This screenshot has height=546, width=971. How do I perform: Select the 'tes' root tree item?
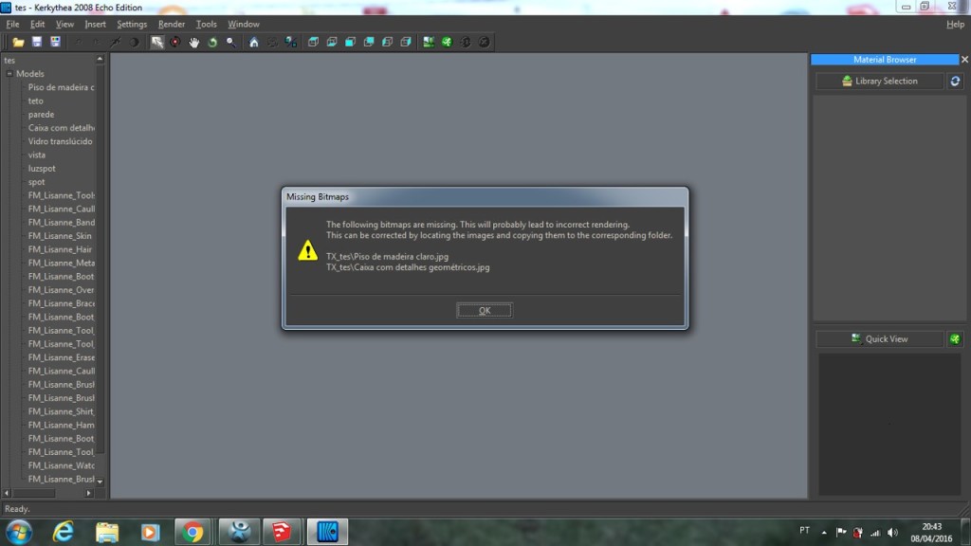[x=9, y=60]
